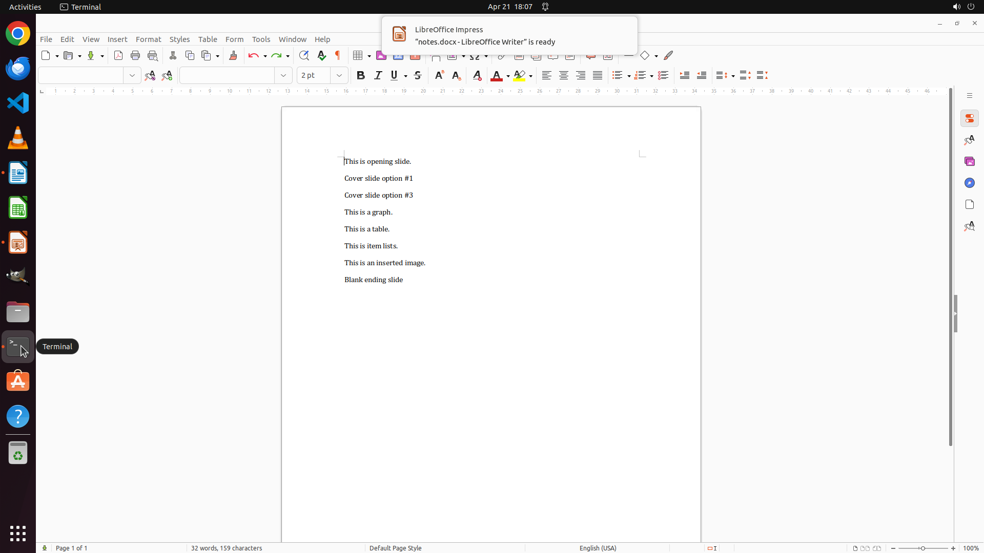Open Terminal from the Ubuntu dock
The image size is (984, 553).
18,347
